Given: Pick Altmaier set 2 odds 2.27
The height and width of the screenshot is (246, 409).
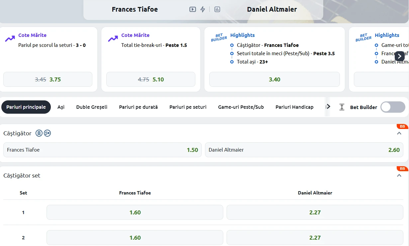Looking at the screenshot, I should (315, 238).
